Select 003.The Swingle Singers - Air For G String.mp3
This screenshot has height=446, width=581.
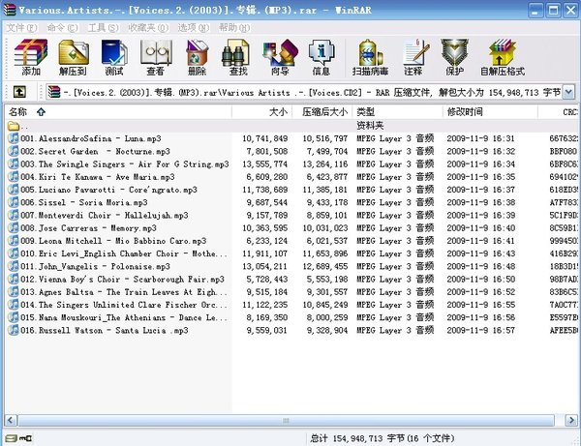(125, 164)
